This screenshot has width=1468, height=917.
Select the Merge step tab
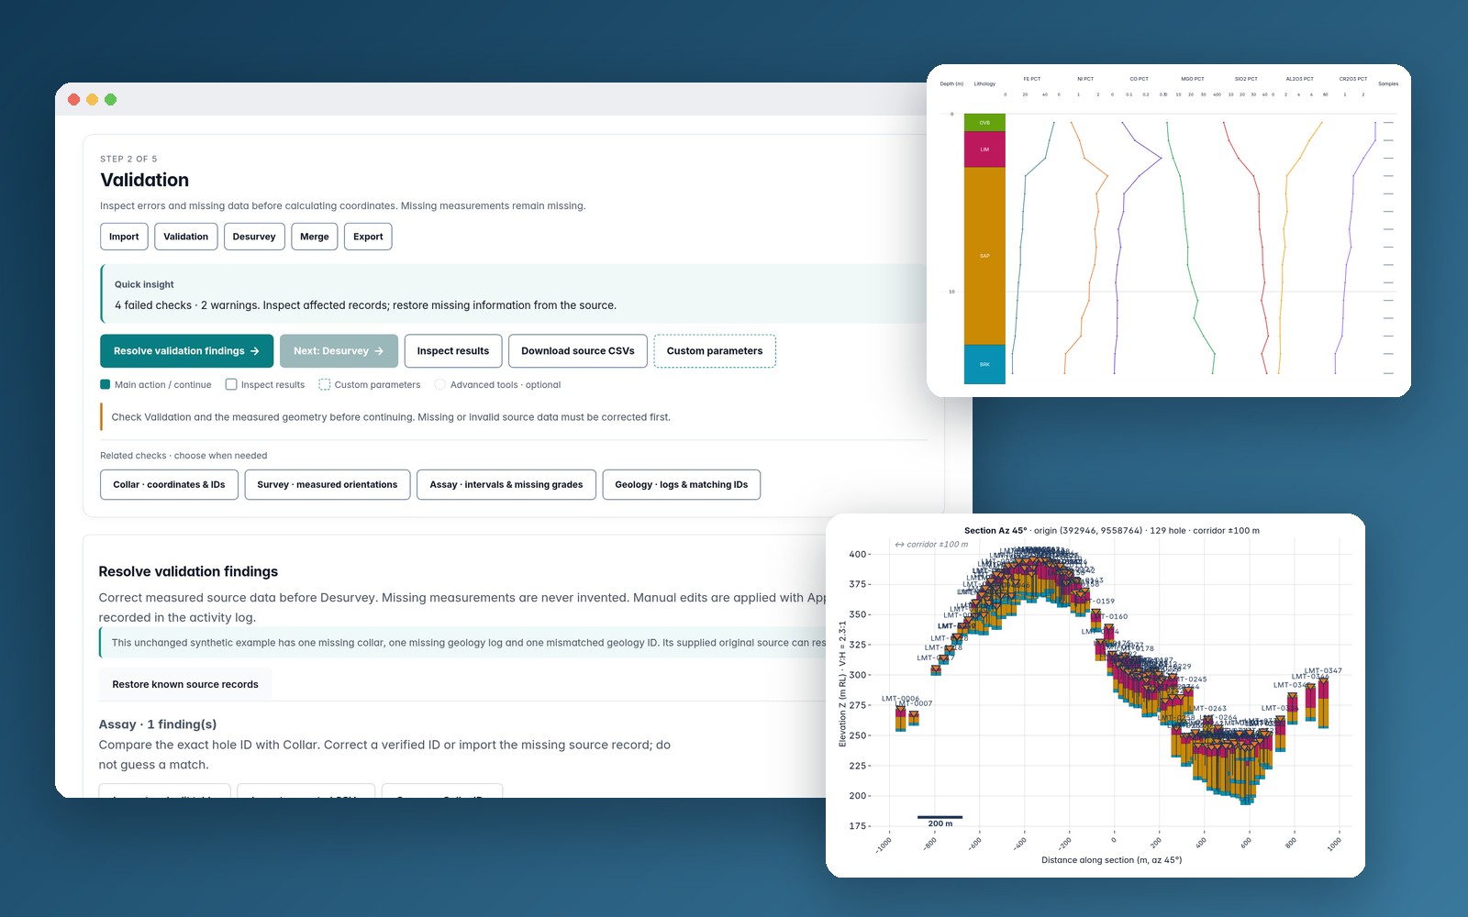(x=315, y=237)
